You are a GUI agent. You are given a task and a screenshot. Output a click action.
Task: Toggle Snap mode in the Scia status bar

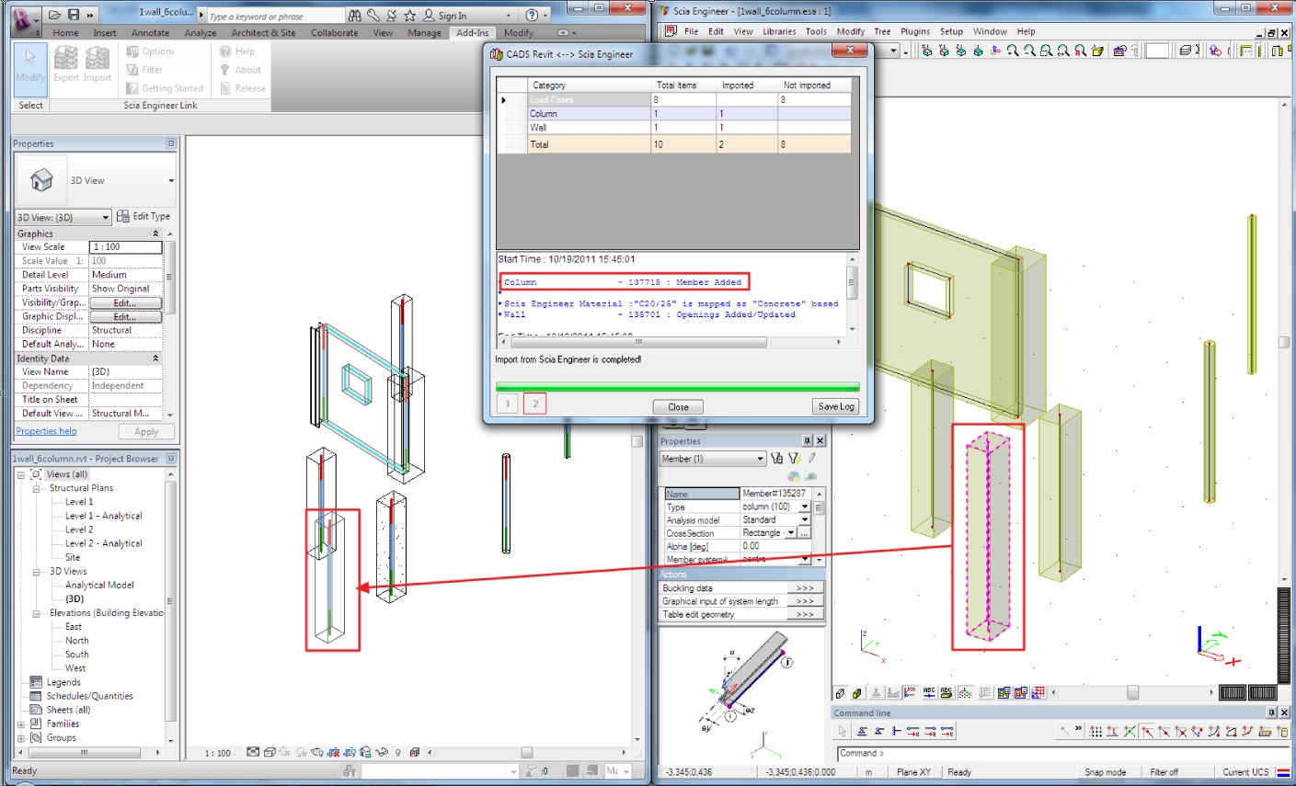(x=1106, y=772)
